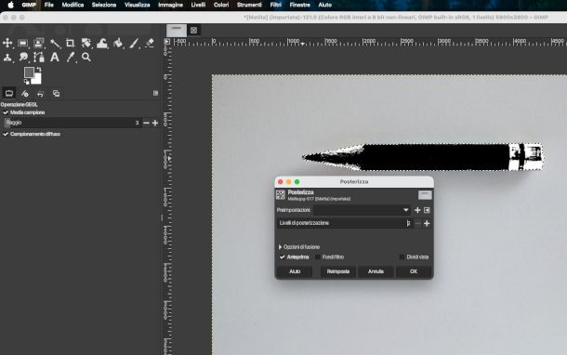The height and width of the screenshot is (355, 567).
Task: Expand Opzioni di fusione section
Action: pyautogui.click(x=299, y=247)
